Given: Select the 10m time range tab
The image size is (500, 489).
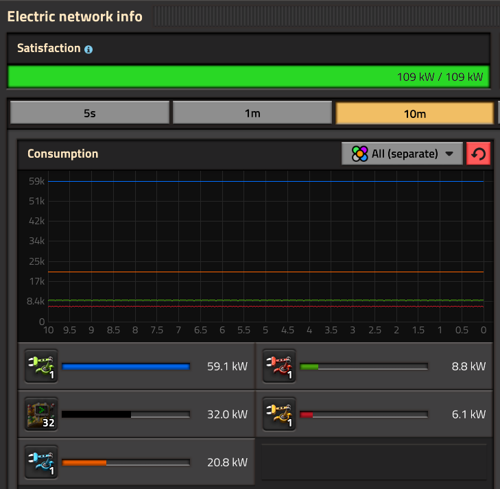Looking at the screenshot, I should (x=414, y=113).
